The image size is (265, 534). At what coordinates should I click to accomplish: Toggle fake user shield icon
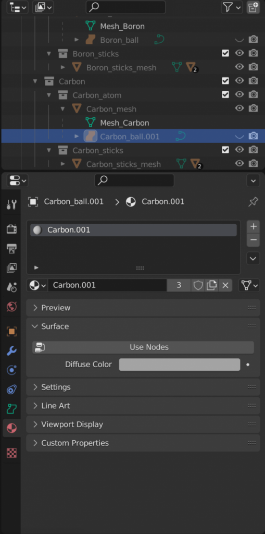click(x=198, y=285)
